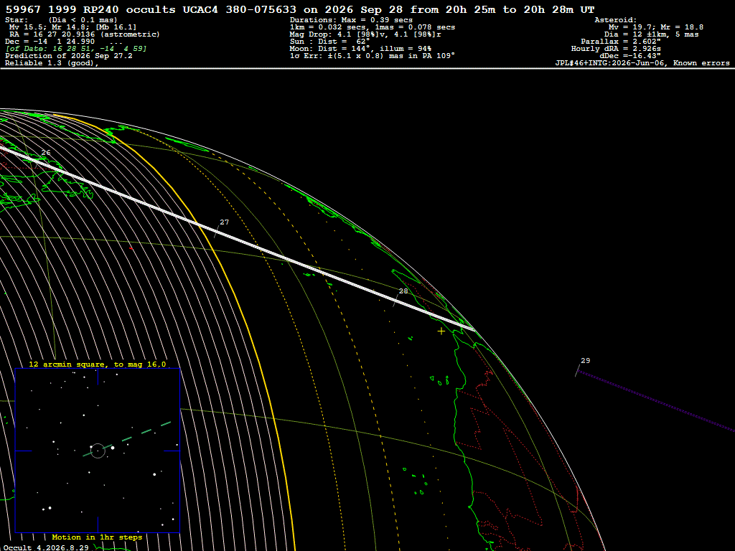Click the purple dashed off-Earth path line
The width and height of the screenshot is (735, 551).
coord(656,400)
